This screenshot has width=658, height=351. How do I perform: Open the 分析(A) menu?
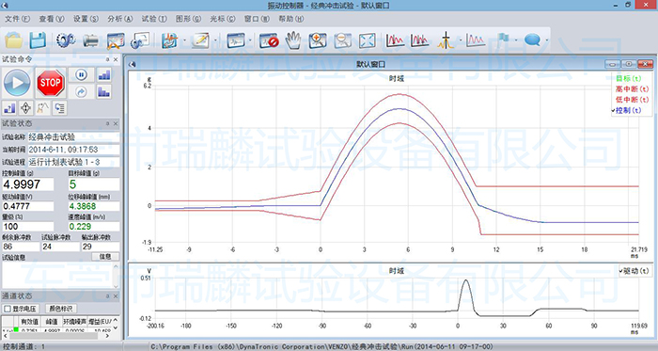120,19
